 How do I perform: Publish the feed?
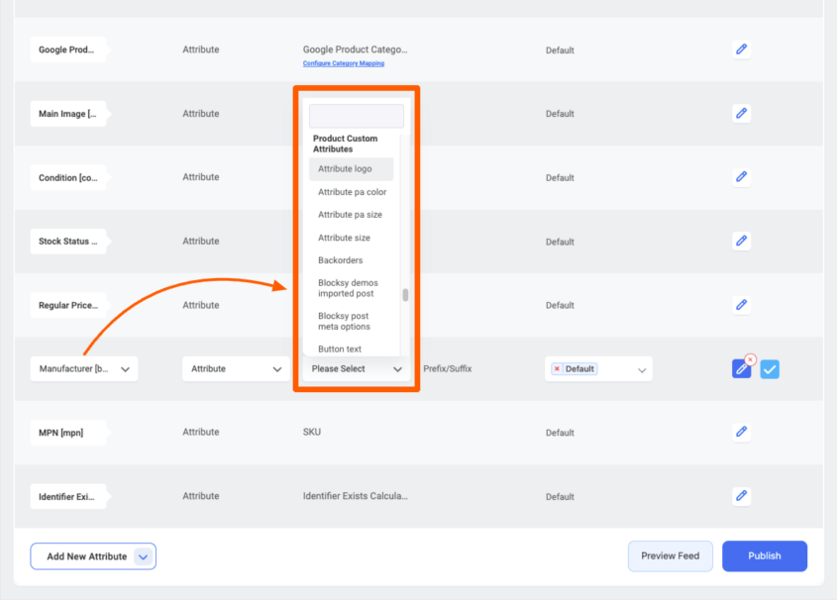pos(765,556)
